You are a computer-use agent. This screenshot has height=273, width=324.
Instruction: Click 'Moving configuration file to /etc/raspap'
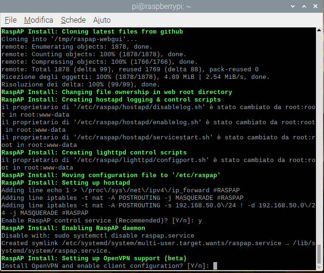(x=111, y=175)
